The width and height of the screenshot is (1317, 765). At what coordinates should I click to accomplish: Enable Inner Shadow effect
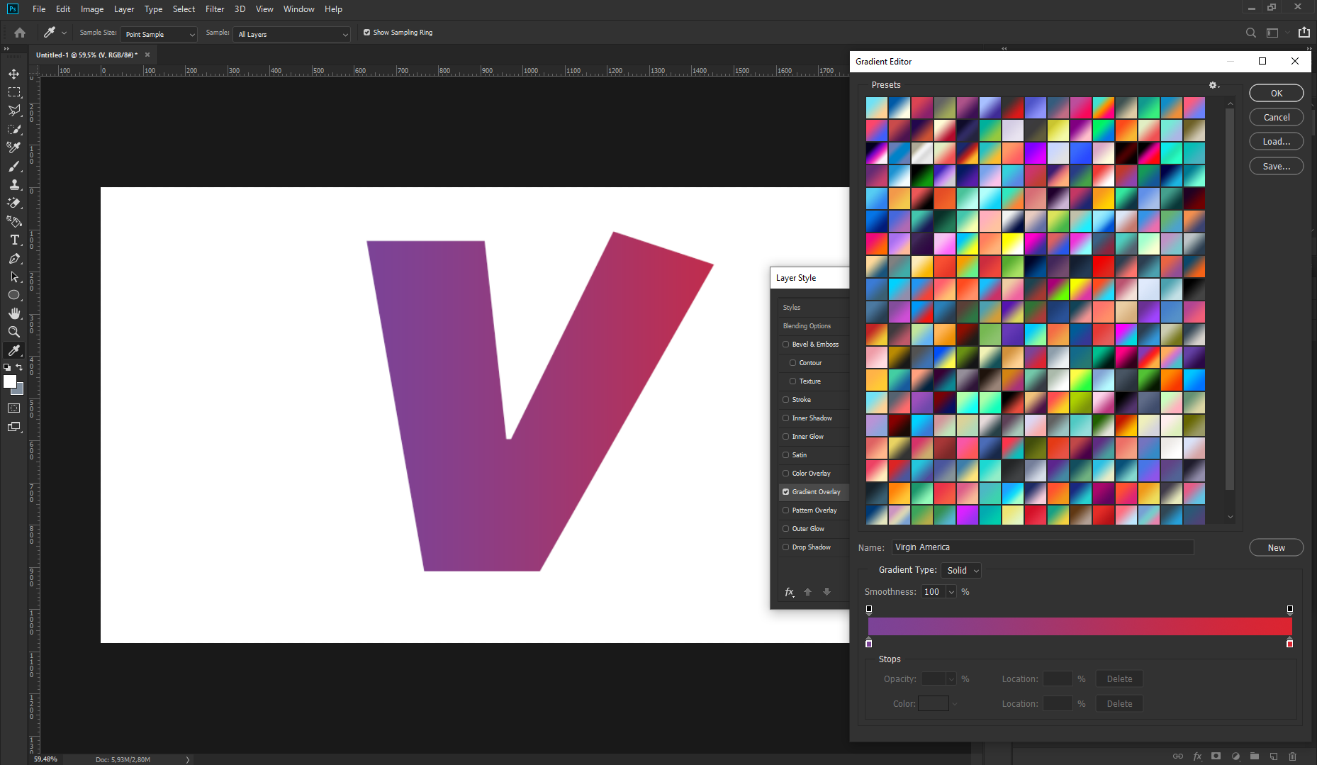coord(785,418)
